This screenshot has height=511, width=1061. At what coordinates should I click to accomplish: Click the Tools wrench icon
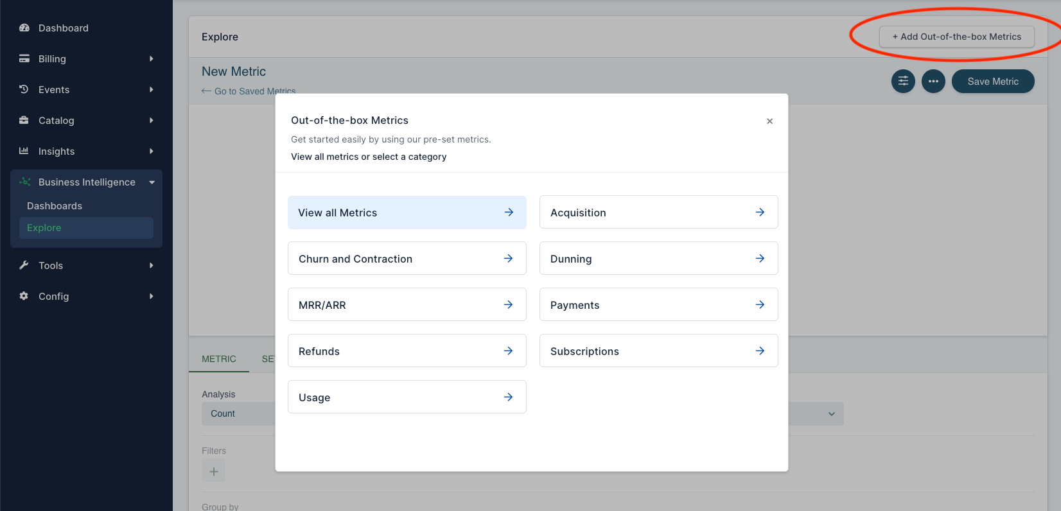coord(24,265)
